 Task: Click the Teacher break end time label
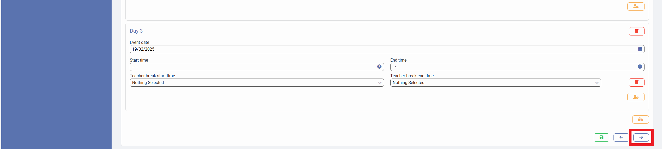point(412,76)
